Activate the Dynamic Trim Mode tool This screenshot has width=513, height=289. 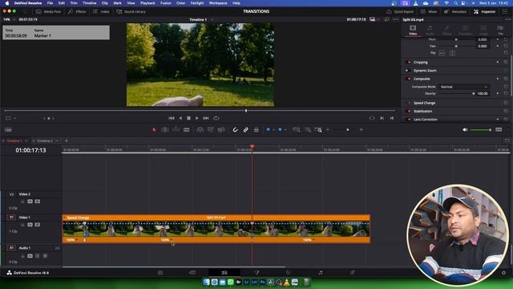click(176, 130)
